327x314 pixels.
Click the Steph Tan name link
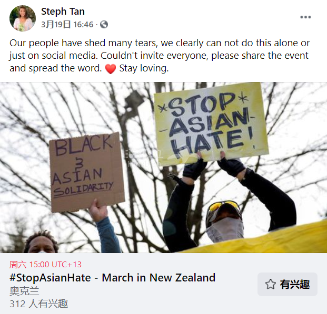point(63,12)
